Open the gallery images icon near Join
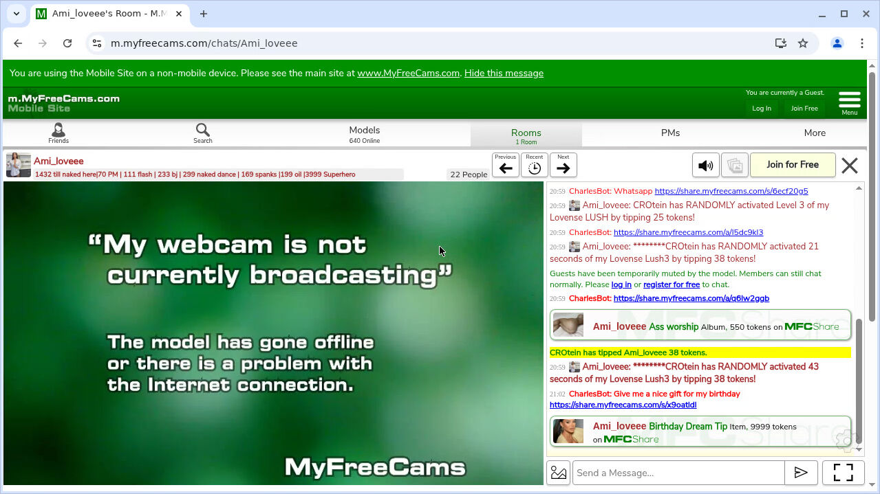880x494 pixels. click(x=734, y=166)
